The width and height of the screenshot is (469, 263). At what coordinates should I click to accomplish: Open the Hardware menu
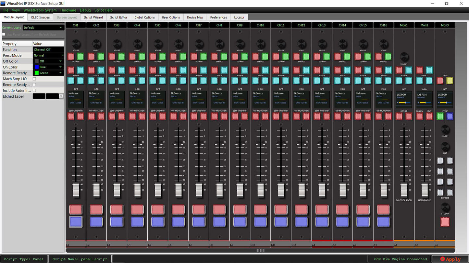tap(68, 10)
